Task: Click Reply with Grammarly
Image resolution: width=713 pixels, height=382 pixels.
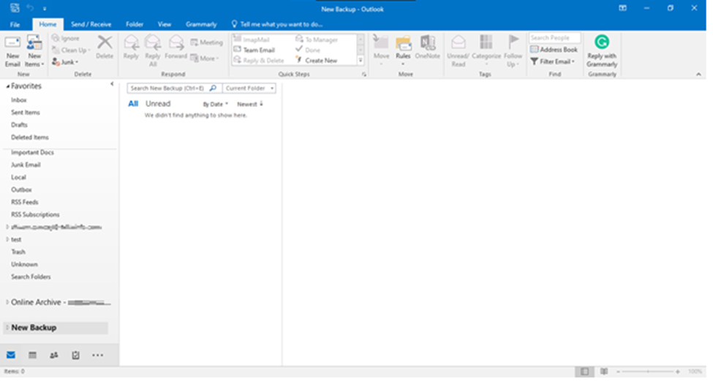Action: coord(602,51)
